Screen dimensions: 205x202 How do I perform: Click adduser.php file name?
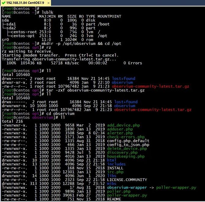[120, 129]
